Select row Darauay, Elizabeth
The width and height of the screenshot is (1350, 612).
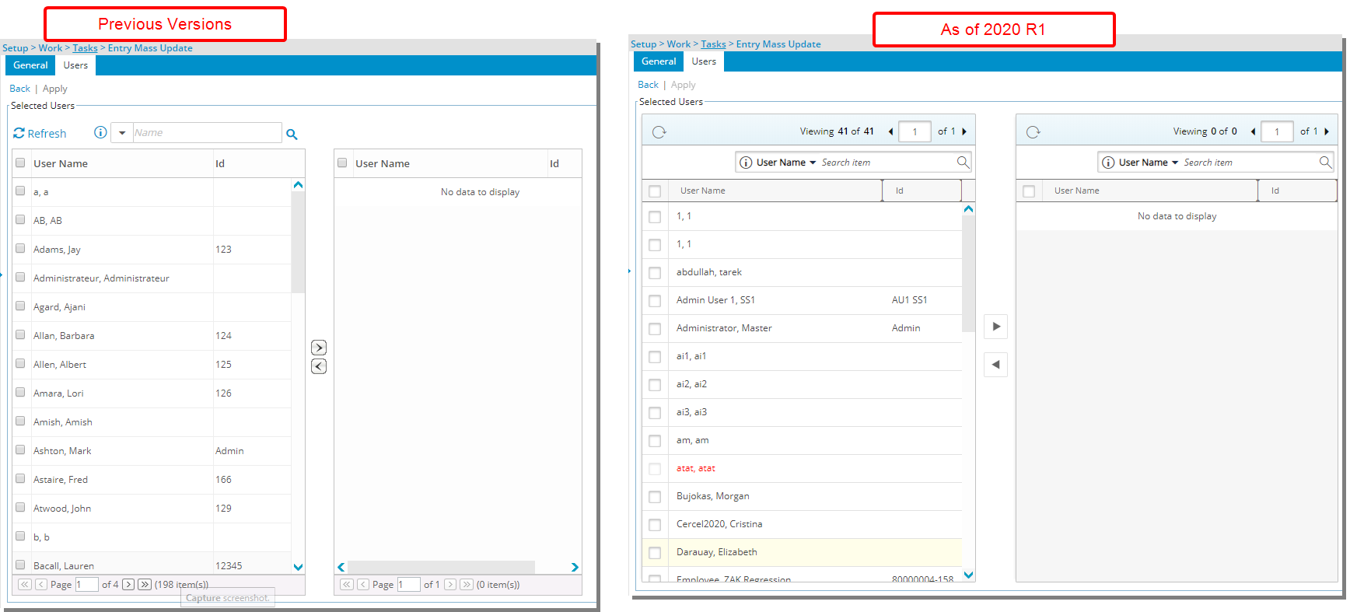[803, 552]
